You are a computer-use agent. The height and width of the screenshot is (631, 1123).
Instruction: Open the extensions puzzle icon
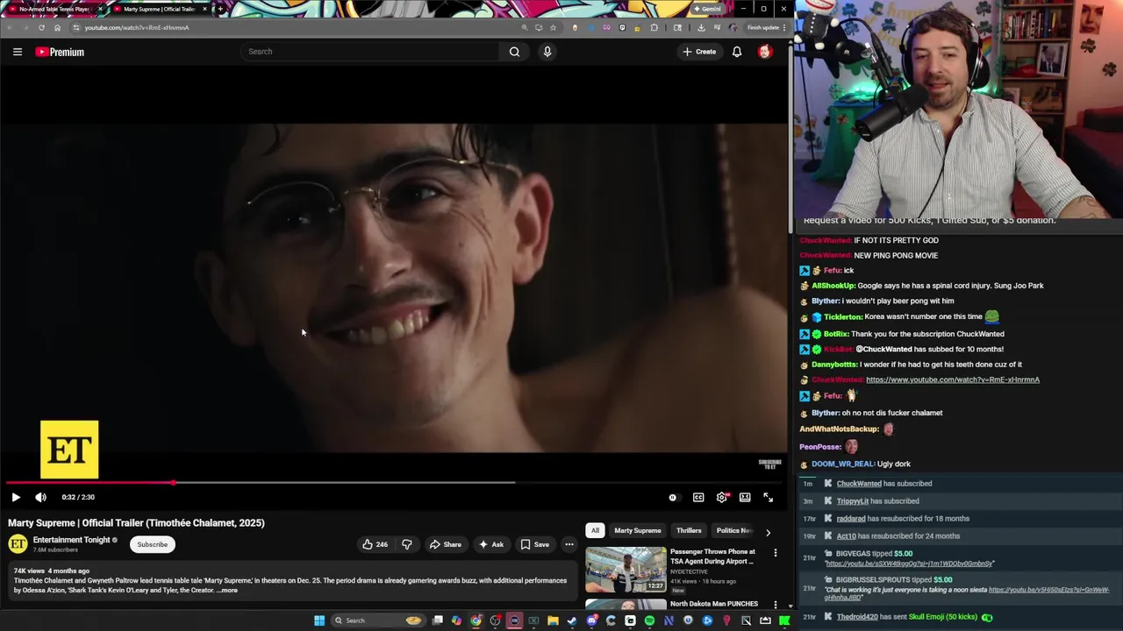654,27
